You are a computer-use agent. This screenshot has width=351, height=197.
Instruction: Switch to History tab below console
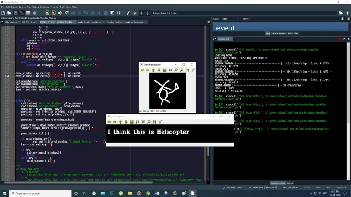click(x=290, y=183)
